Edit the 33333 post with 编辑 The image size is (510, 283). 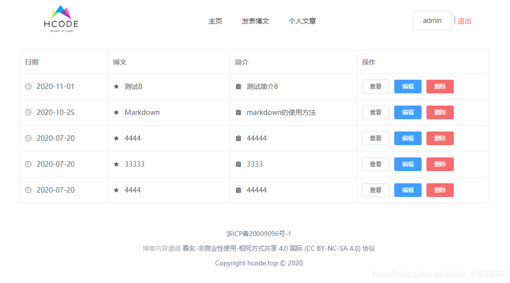point(407,164)
